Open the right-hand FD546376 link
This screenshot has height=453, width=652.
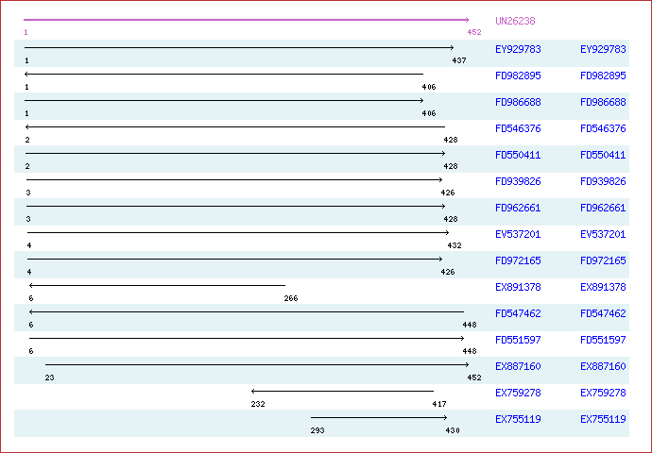coord(603,128)
